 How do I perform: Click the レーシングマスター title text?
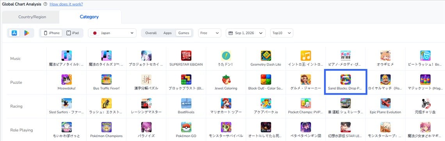click(x=146, y=112)
